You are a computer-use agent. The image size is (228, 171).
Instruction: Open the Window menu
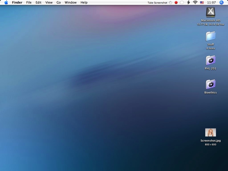(x=70, y=3)
